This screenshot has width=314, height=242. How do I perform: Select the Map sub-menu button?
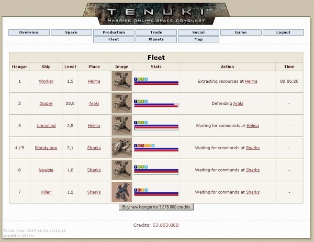198,39
